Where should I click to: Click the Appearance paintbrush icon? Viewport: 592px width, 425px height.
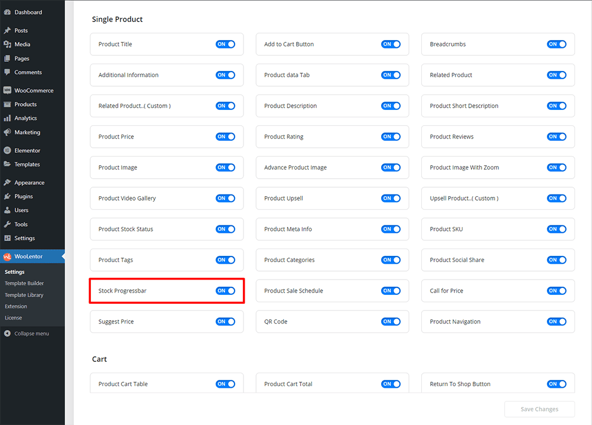[x=7, y=183]
